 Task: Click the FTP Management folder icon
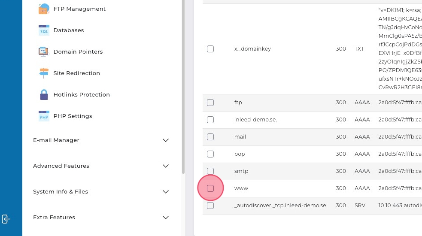(44, 9)
